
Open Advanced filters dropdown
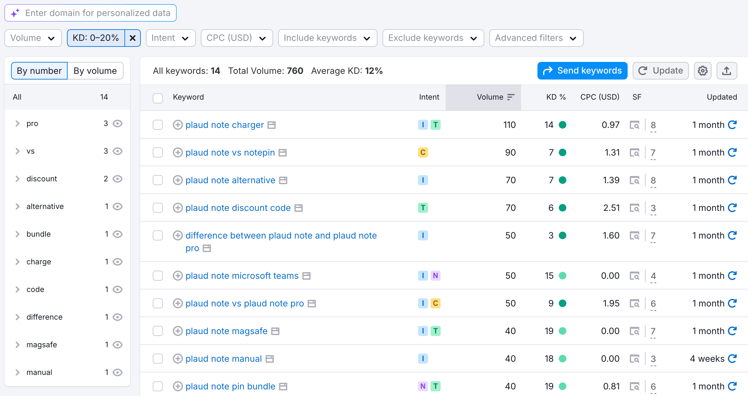click(536, 38)
